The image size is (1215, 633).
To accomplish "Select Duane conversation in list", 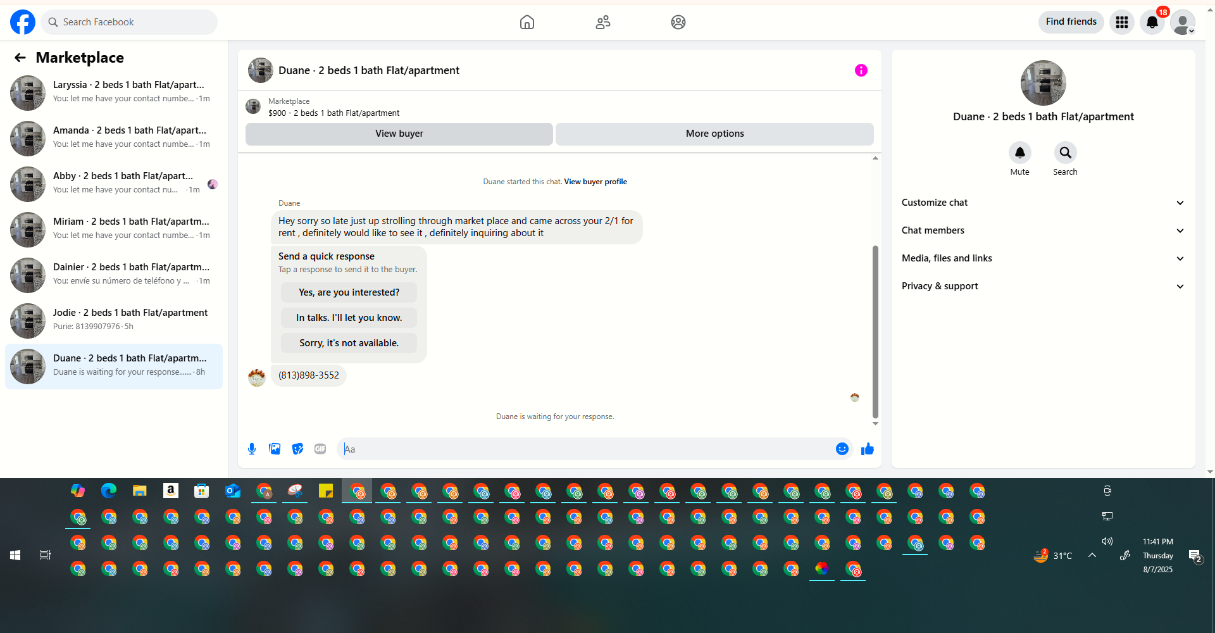I will click(x=114, y=366).
